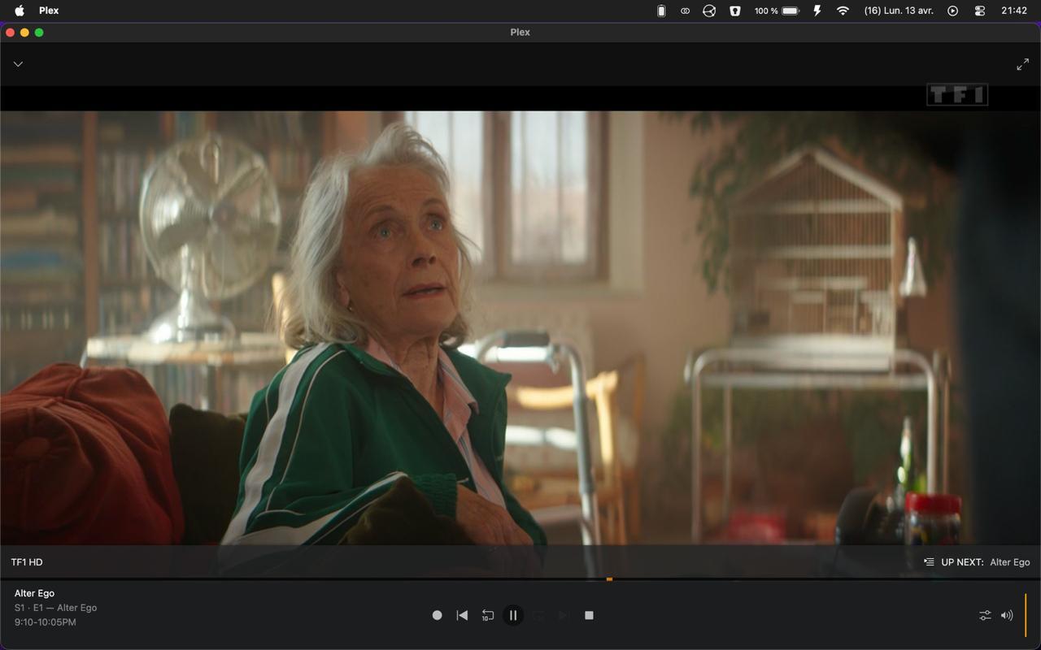1041x650 pixels.
Task: Click the orange marker on the timeline
Action: tap(609, 579)
